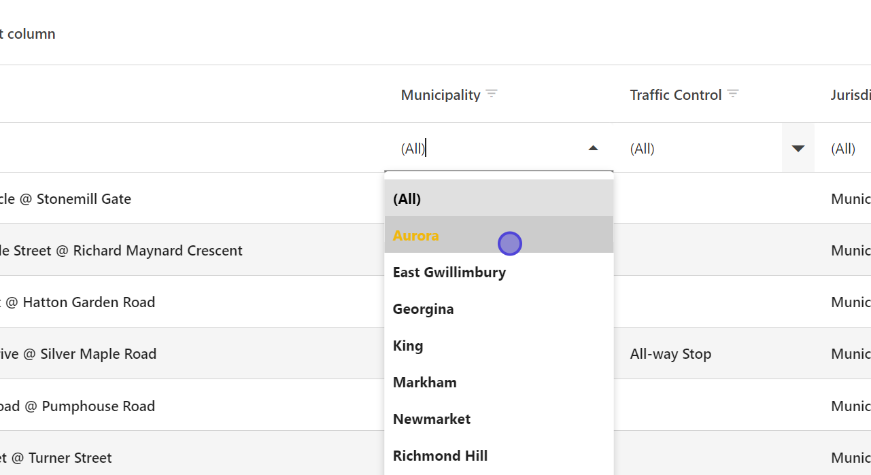Collapse the Municipality dropdown using its up arrow
Image resolution: width=871 pixels, height=475 pixels.
[x=593, y=148]
